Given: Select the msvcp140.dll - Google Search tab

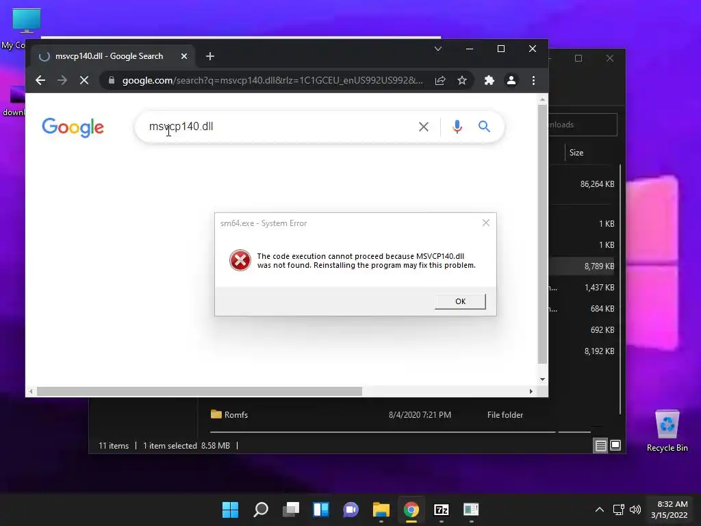Looking at the screenshot, I should pyautogui.click(x=113, y=56).
